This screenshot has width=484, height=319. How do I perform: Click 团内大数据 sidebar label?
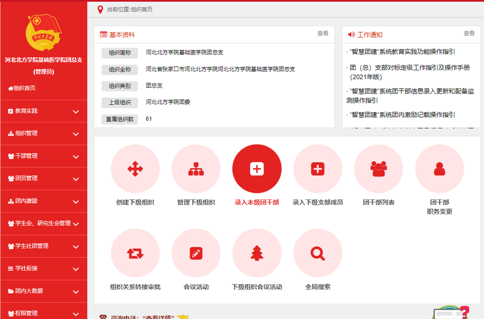(29, 291)
